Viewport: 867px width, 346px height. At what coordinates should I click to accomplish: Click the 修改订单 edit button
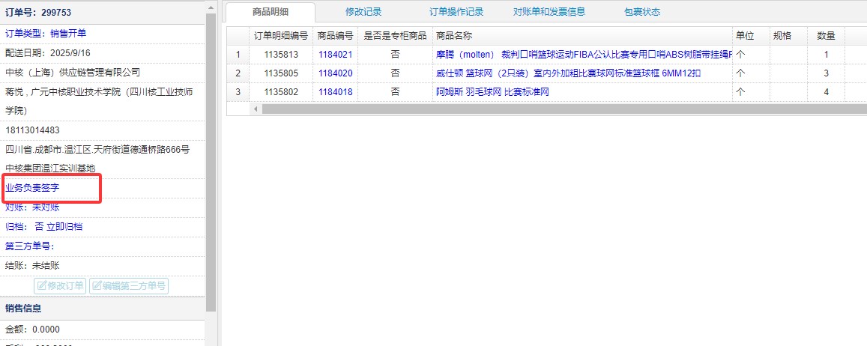60,285
